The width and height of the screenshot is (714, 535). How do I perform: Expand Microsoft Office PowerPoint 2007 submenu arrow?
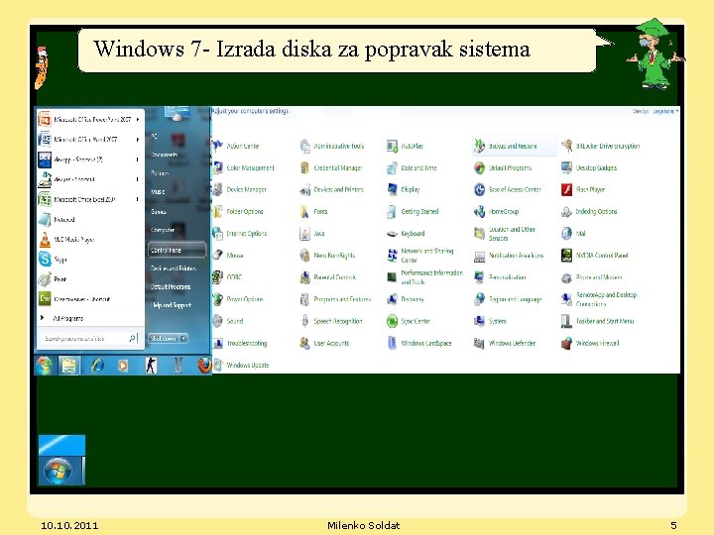[138, 120]
